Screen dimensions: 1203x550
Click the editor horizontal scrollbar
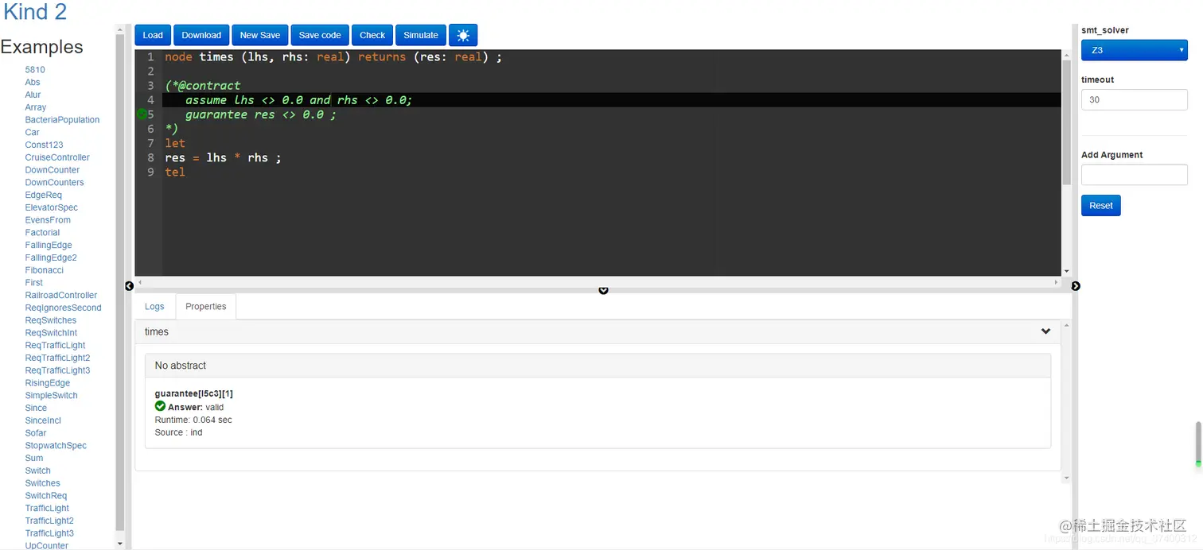point(598,282)
